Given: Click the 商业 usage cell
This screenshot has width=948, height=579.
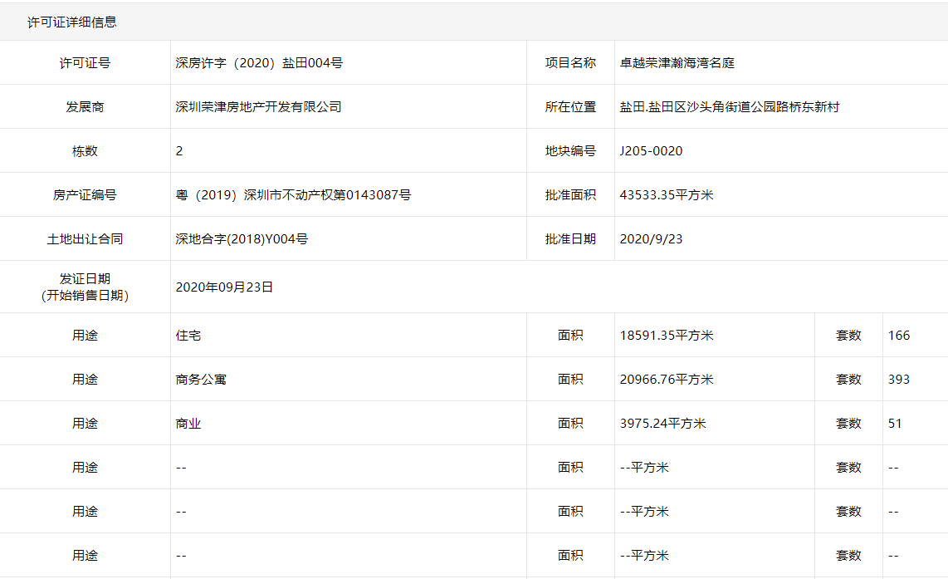Looking at the screenshot, I should click(x=188, y=424).
